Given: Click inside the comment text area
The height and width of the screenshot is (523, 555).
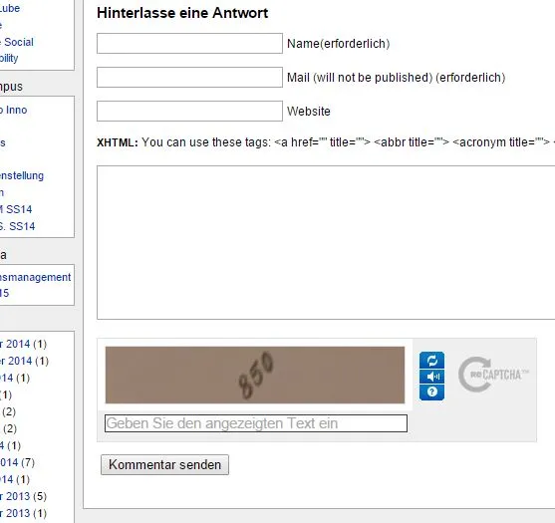Looking at the screenshot, I should pos(326,242).
